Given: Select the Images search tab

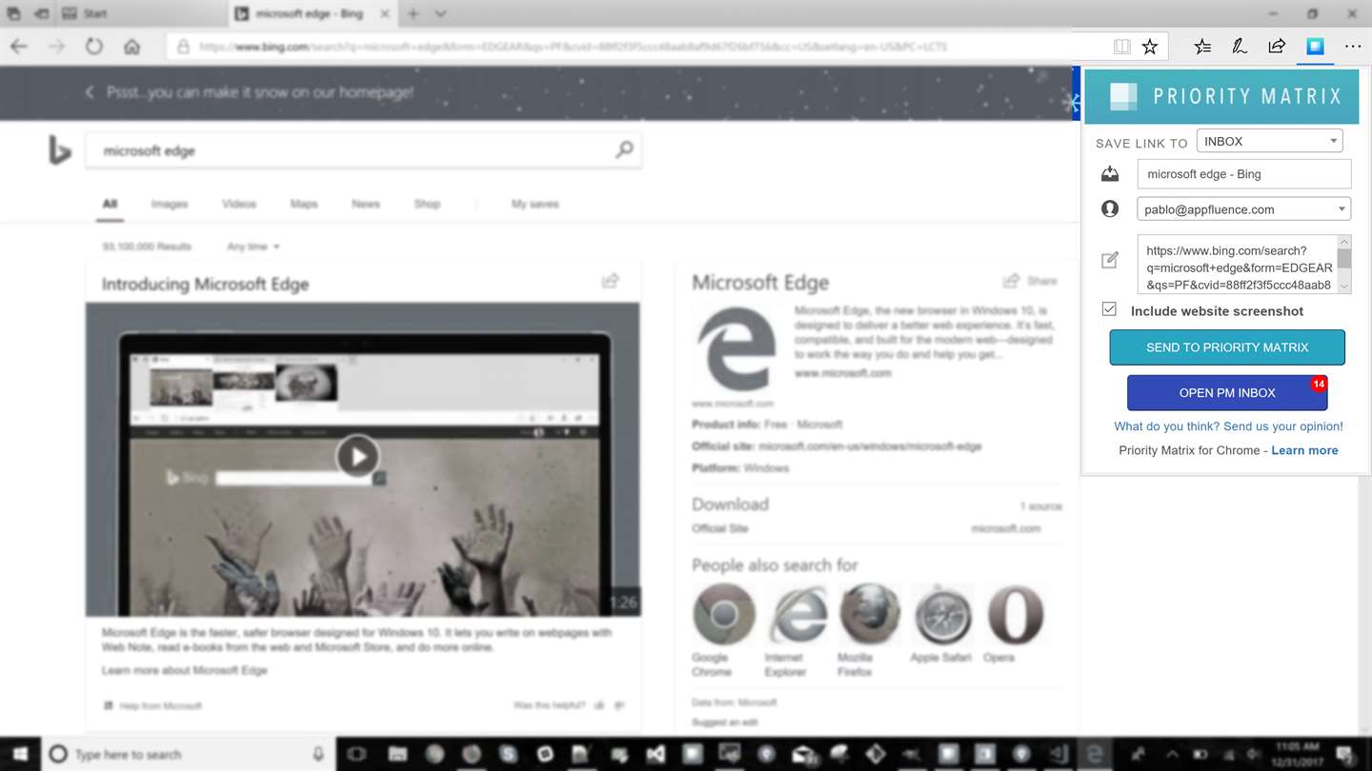Looking at the screenshot, I should click(x=169, y=204).
